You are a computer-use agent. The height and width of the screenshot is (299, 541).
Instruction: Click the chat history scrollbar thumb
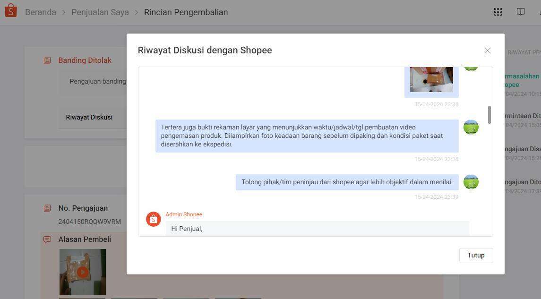point(489,114)
